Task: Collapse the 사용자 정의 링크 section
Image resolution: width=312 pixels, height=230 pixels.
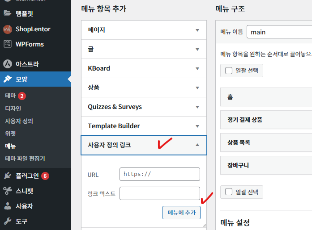Action: click(x=144, y=145)
